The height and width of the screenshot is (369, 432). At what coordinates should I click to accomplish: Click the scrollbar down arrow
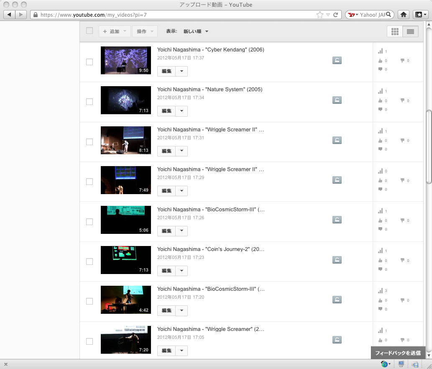coord(429,356)
